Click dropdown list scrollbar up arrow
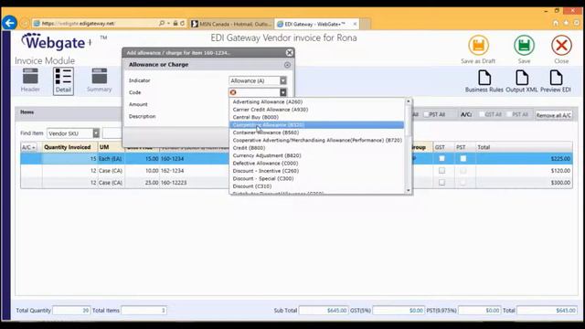The height and width of the screenshot is (329, 585). pyautogui.click(x=409, y=101)
